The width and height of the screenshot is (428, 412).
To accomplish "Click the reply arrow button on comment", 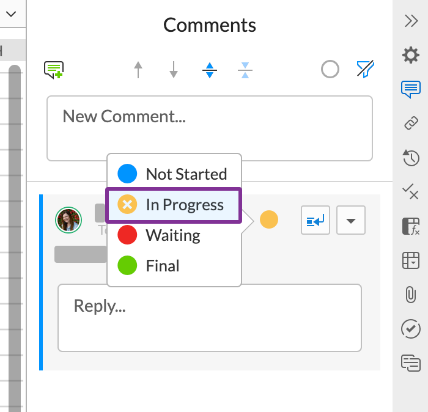I will (x=315, y=221).
